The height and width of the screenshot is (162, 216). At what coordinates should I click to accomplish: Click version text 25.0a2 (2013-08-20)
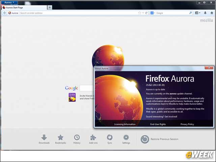click(x=155, y=85)
